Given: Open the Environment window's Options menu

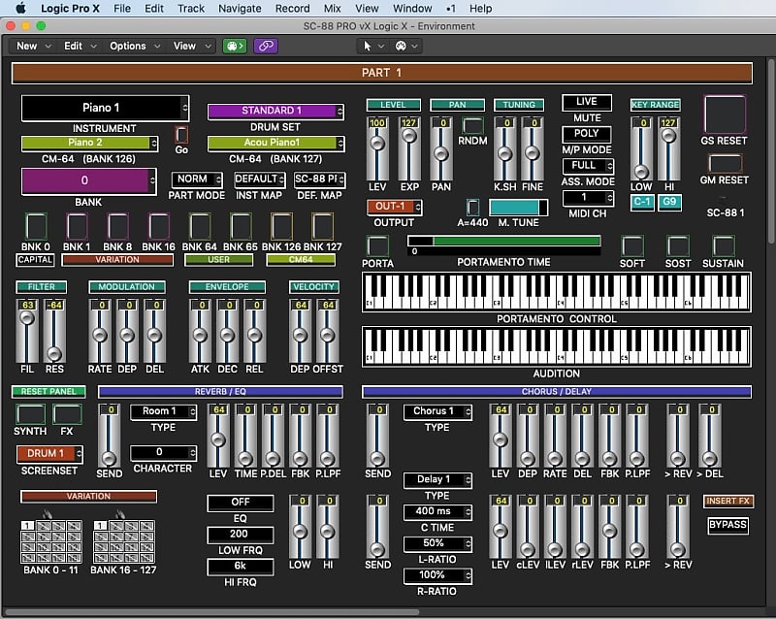Looking at the screenshot, I should 135,46.
